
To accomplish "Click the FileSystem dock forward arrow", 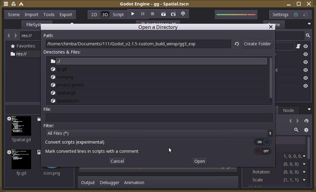I will coord(16,36).
